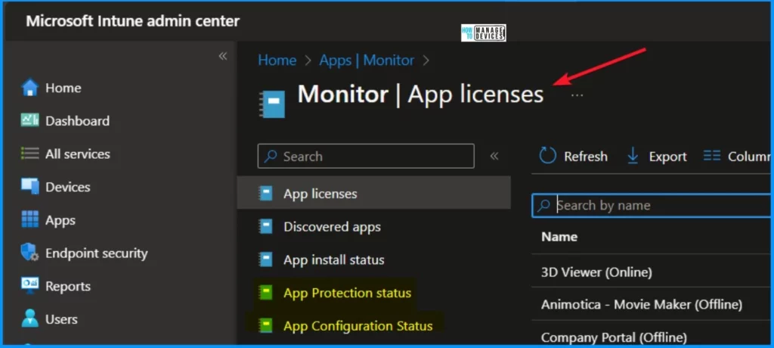Click the Search box in Monitor menu

(366, 156)
